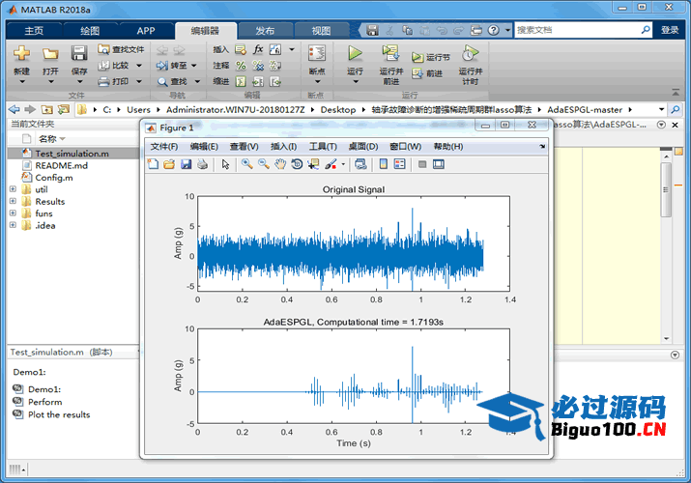
Task: Click the Breakpoints (断点) icon
Action: (317, 53)
